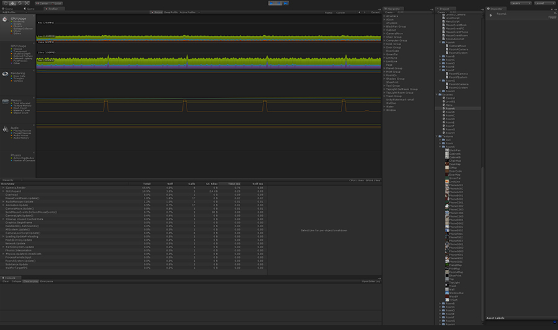Click the Memory profiler chip icon
This screenshot has height=330, width=558.
tap(6, 102)
